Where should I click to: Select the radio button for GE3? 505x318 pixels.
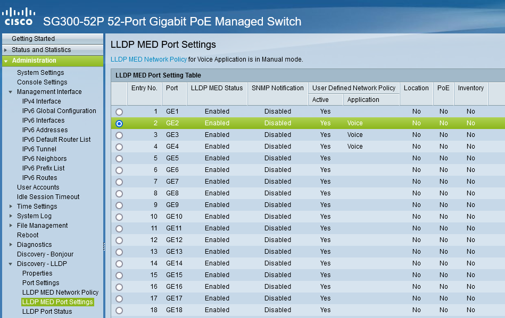[x=119, y=135]
